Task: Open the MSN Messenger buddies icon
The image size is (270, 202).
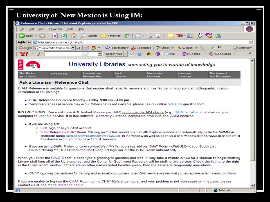Action: point(218,36)
